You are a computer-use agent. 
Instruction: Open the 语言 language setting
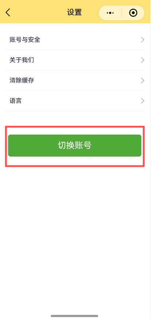click(x=75, y=101)
